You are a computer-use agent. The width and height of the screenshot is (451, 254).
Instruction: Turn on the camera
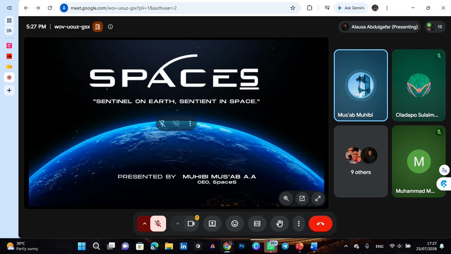[x=191, y=224]
